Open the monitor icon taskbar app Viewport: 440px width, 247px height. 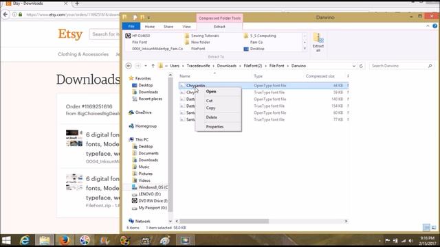coord(185,240)
